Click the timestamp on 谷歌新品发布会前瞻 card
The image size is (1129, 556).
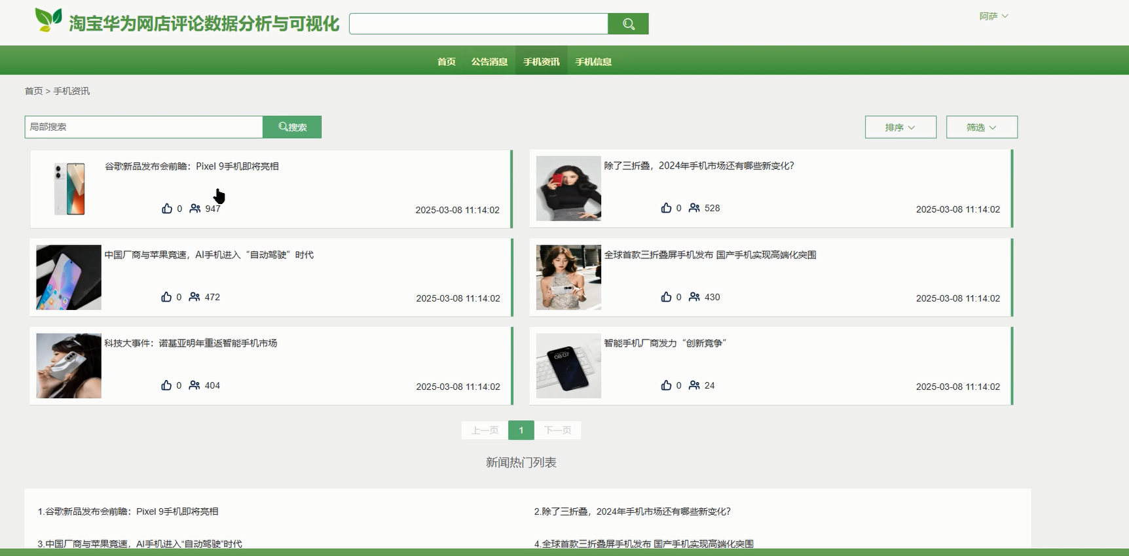coord(458,210)
